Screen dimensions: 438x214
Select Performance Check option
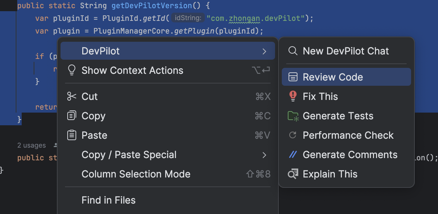click(x=348, y=135)
